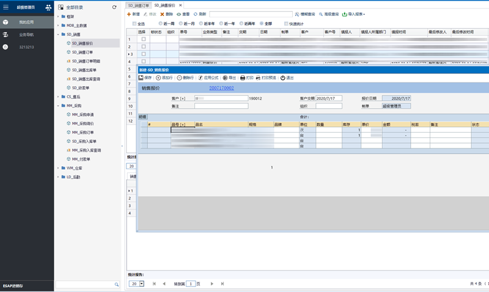The width and height of the screenshot is (489, 292).
Task: Click 退出 exit in dialog toolbar
Action: click(287, 78)
